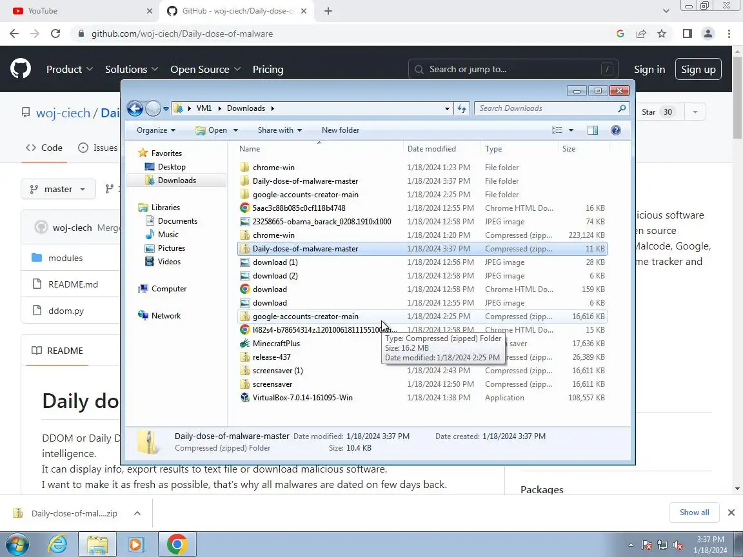
Task: Select MinecraftPlus screen saver file
Action: point(276,344)
